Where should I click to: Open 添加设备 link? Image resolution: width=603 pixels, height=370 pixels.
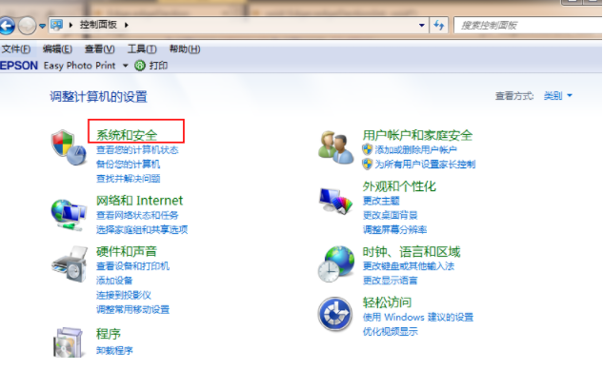(x=113, y=281)
